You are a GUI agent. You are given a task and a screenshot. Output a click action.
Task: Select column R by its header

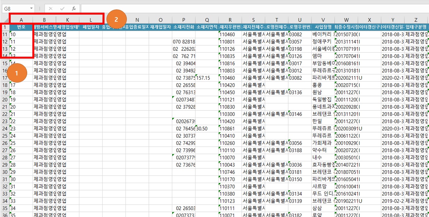(x=230, y=20)
